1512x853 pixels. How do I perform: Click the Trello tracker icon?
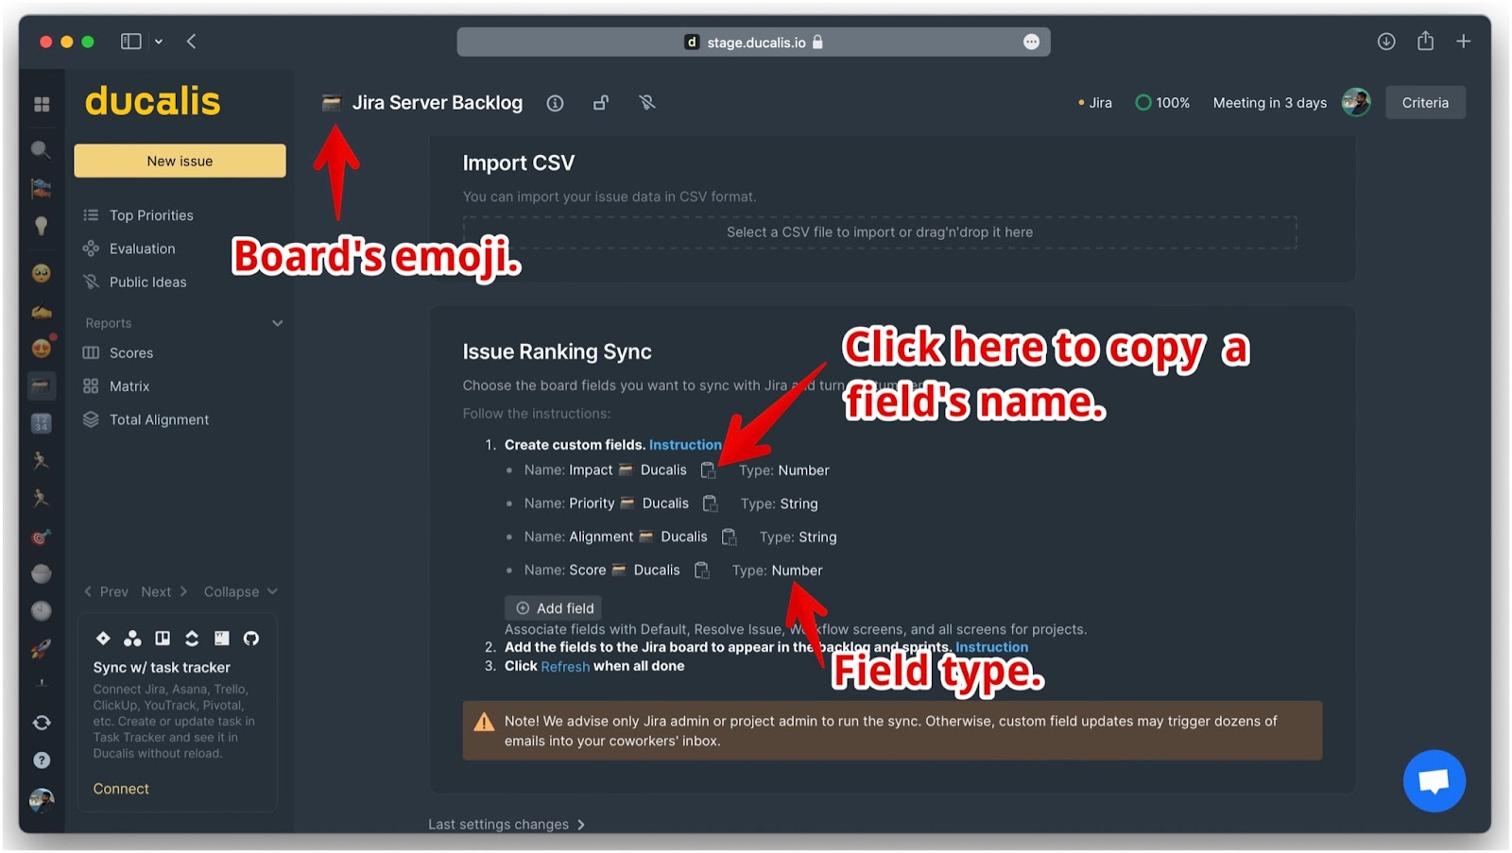point(163,638)
